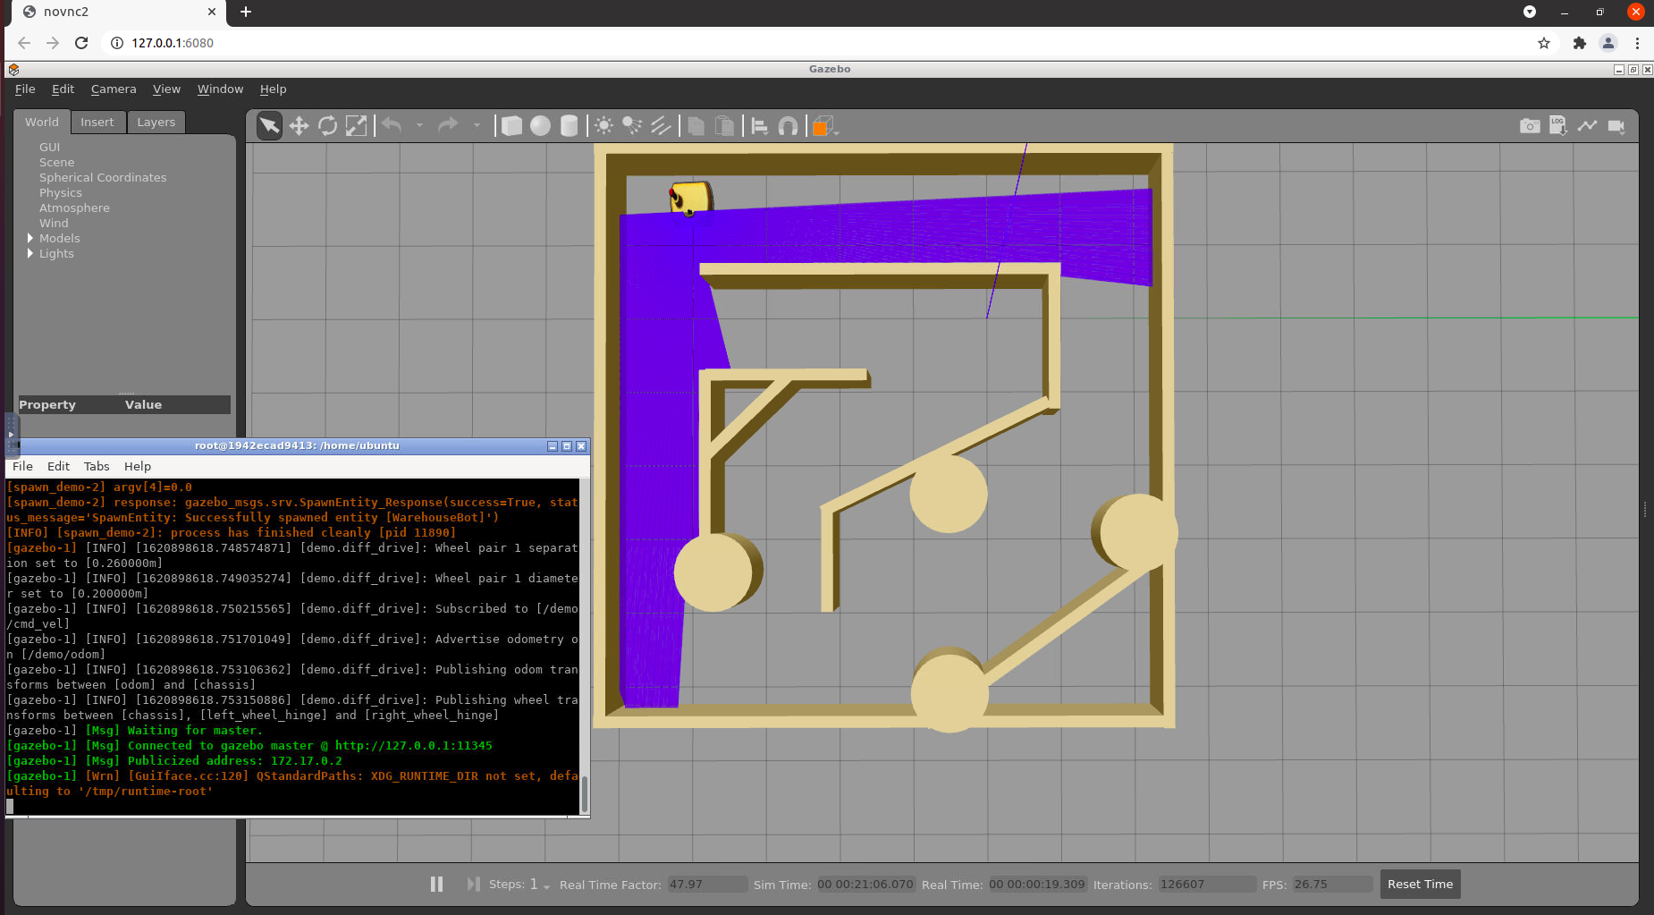Click the Real Time Factor value field
Image resolution: width=1654 pixels, height=915 pixels.
[x=706, y=884]
